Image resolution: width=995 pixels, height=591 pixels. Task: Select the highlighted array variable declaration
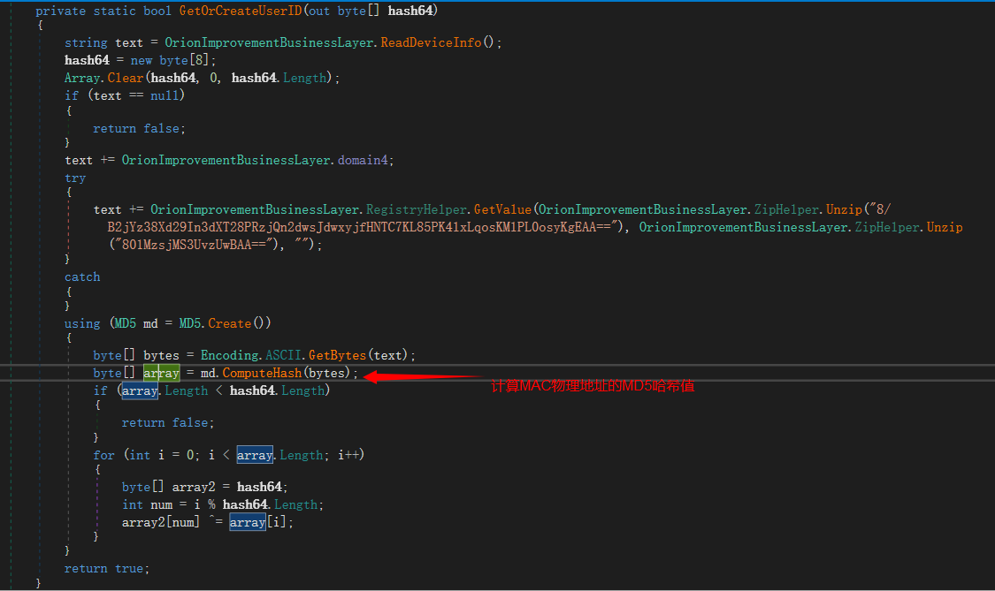click(161, 373)
